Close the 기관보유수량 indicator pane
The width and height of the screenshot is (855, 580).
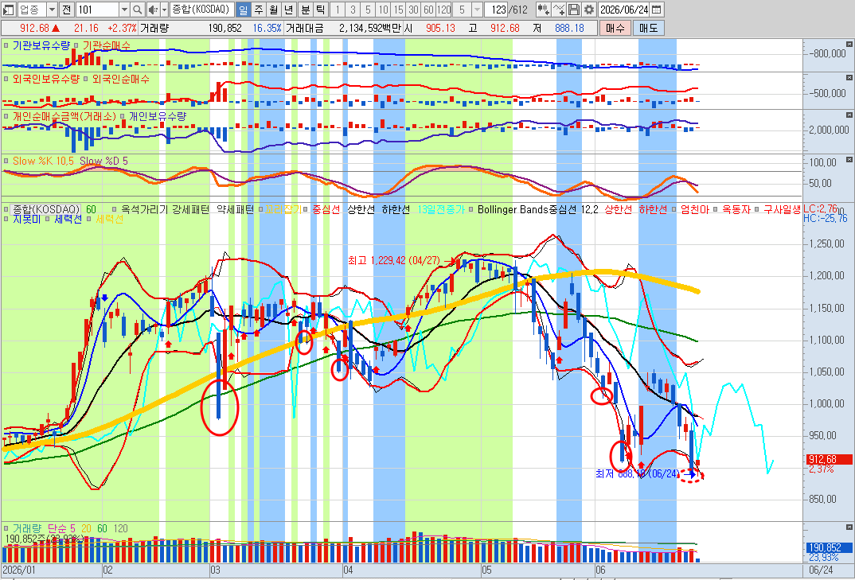[x=849, y=44]
